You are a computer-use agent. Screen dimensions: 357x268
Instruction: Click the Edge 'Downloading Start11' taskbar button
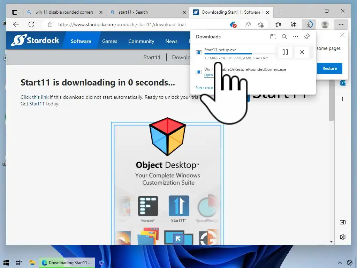pos(67,263)
